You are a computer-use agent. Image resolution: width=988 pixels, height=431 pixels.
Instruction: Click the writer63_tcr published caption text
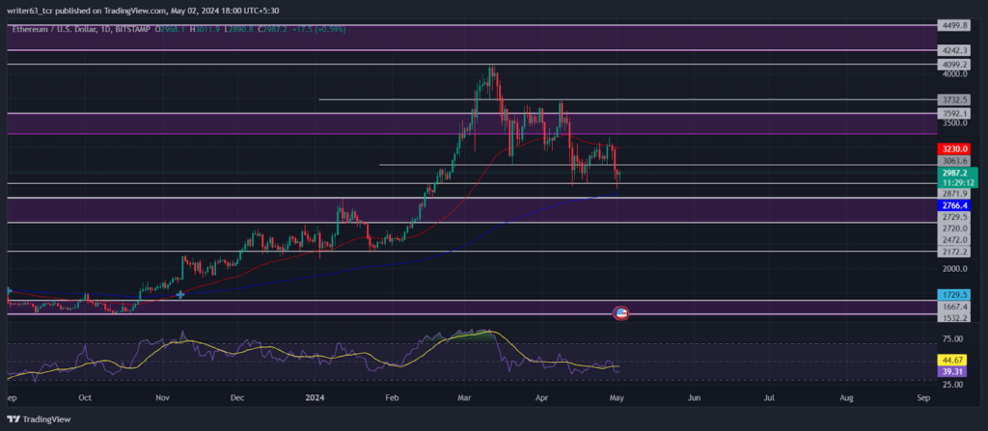tap(143, 11)
